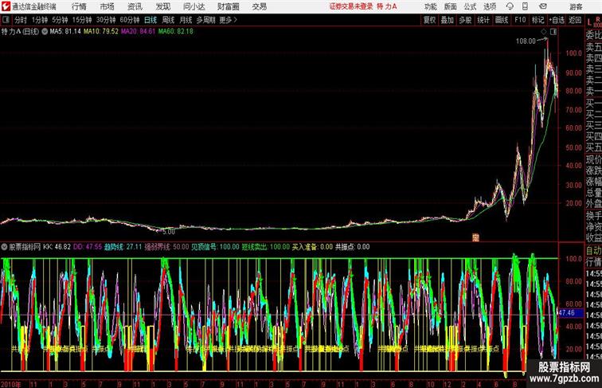Switch to the 1分钟 period tab
This screenshot has height=388, width=602.
[x=40, y=20]
